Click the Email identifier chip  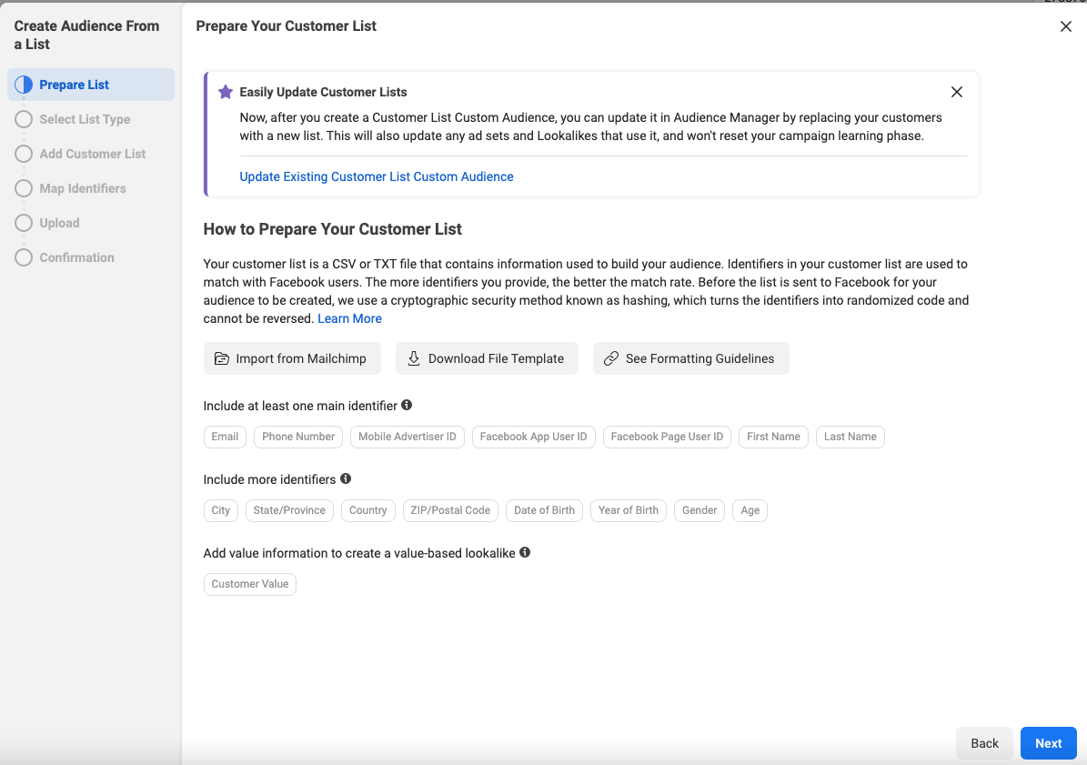(x=225, y=437)
